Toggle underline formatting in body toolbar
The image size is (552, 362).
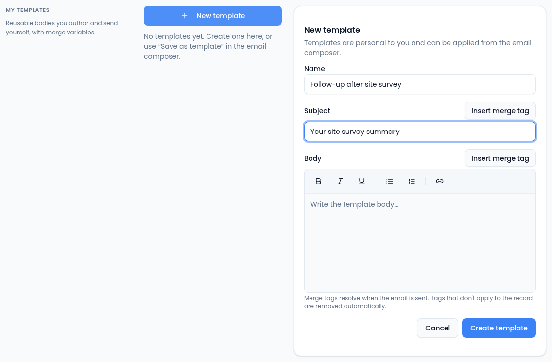click(x=362, y=181)
